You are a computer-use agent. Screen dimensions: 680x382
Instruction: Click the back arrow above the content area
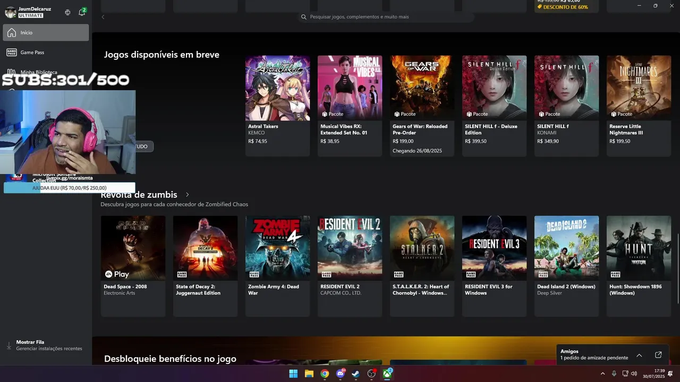click(103, 17)
